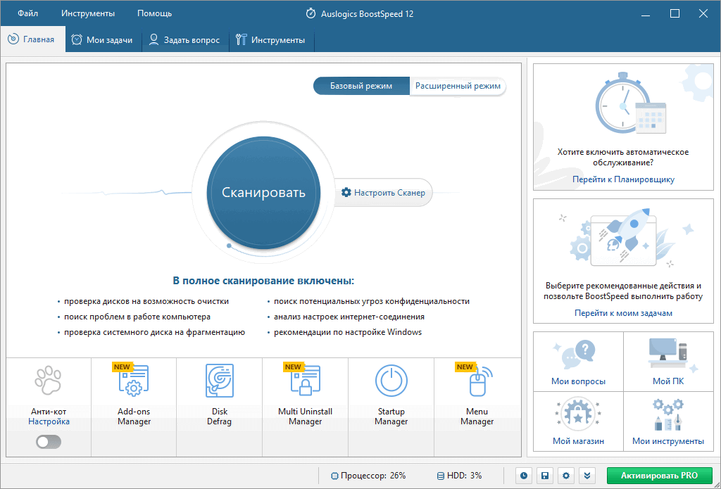Click text поиск проблем в работе компьютера
The image size is (721, 489).
pos(137,317)
